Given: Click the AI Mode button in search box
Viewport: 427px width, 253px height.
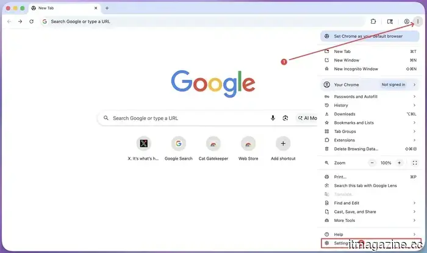Looking at the screenshot, I should pos(307,118).
